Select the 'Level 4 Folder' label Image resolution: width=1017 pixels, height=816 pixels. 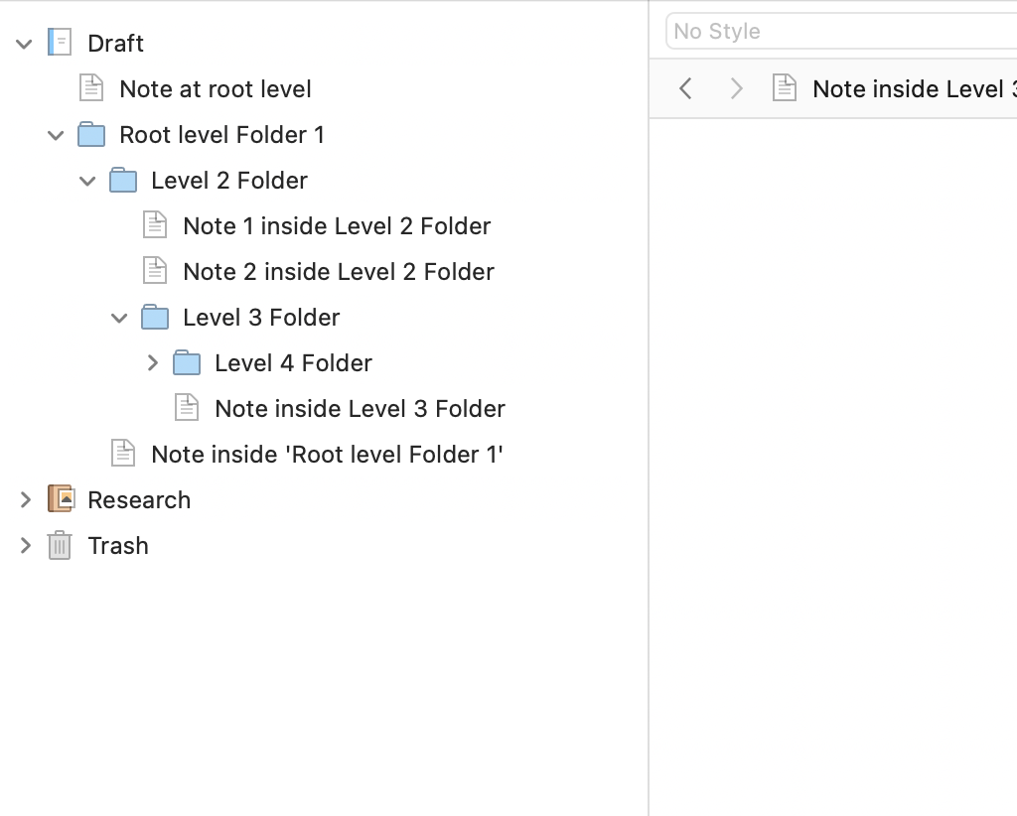tap(293, 363)
